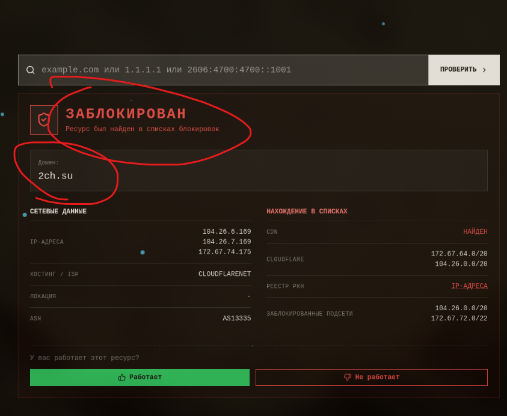Click the green Работает button

point(140,377)
